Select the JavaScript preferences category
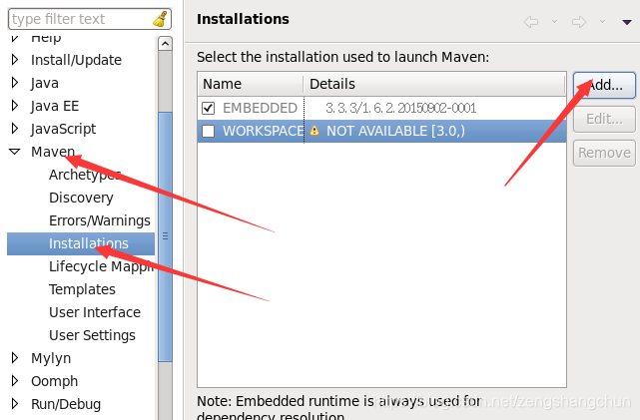The image size is (640, 420). tap(63, 129)
